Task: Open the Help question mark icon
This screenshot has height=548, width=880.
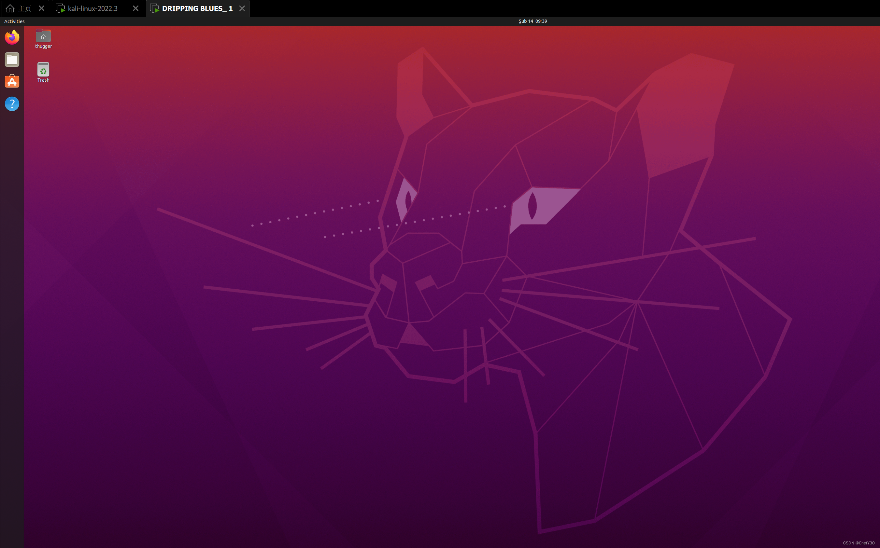Action: pyautogui.click(x=12, y=104)
